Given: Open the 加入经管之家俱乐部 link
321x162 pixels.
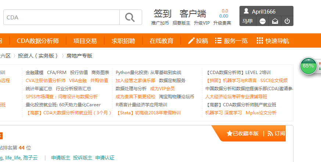Looking at the screenshot, I should (136, 81).
